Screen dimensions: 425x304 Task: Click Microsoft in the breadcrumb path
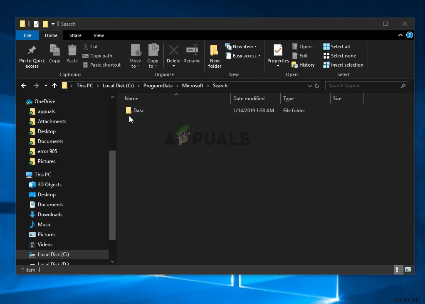(x=193, y=86)
